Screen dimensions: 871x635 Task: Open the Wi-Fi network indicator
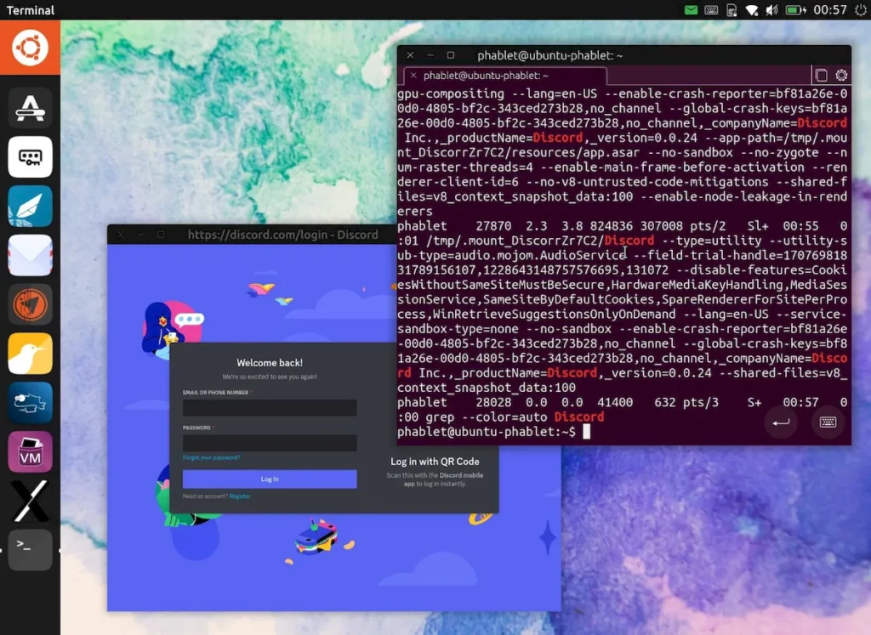click(752, 10)
